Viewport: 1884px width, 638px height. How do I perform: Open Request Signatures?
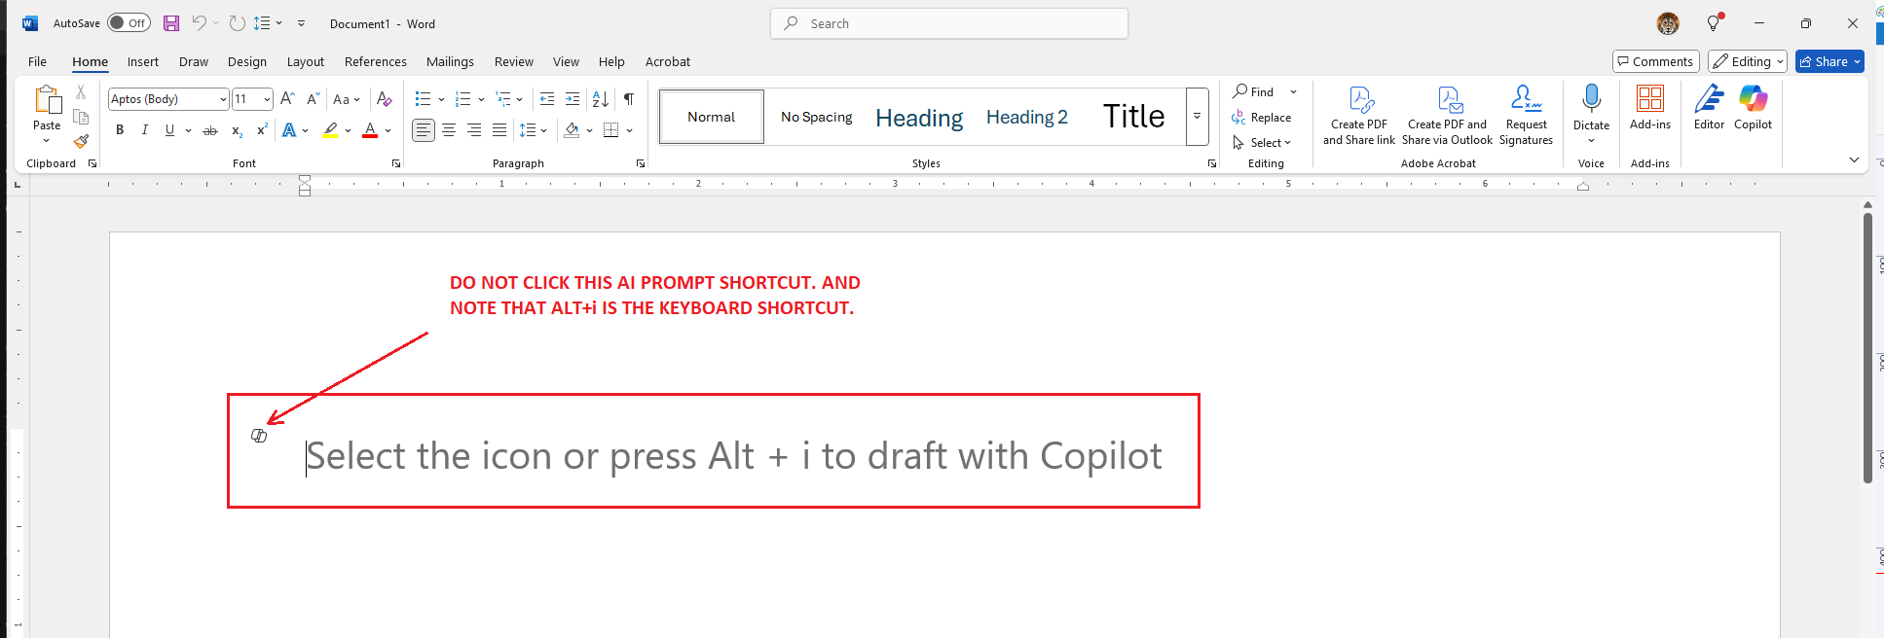coord(1526,115)
